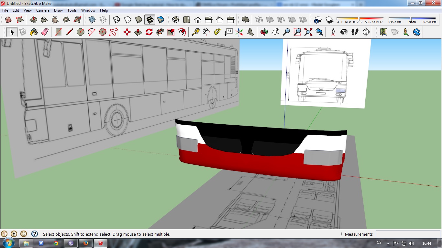Screen dimensions: 442x248
Task: Activate the Follow Me tool
Action: tap(160, 32)
